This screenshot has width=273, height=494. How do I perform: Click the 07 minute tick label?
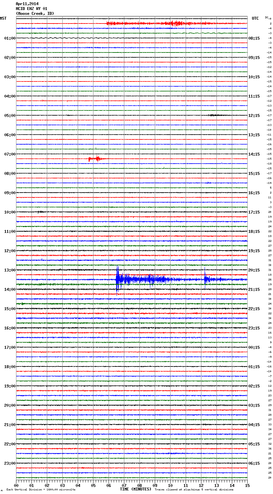coord(124,485)
